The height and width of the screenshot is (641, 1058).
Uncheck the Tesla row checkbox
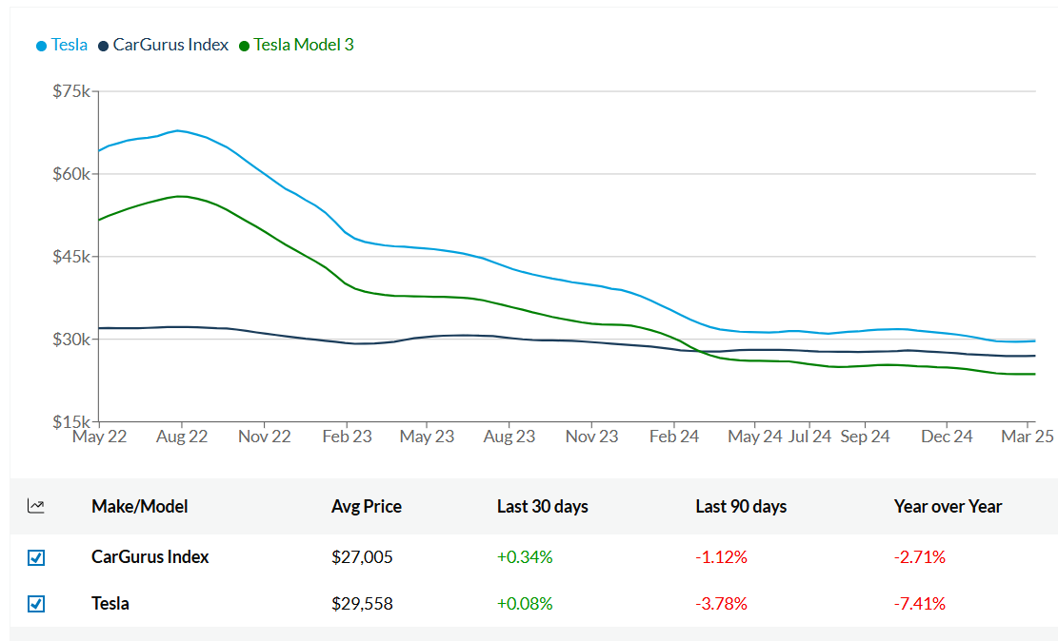coord(36,604)
